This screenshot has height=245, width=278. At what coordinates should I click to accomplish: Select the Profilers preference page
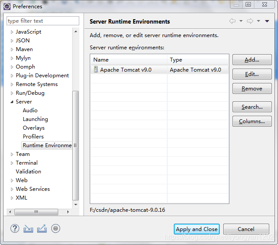tap(33, 137)
